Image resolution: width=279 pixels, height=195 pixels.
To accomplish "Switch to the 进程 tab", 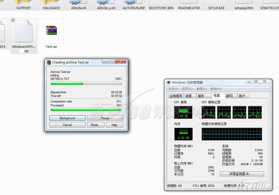I will click(x=188, y=96).
